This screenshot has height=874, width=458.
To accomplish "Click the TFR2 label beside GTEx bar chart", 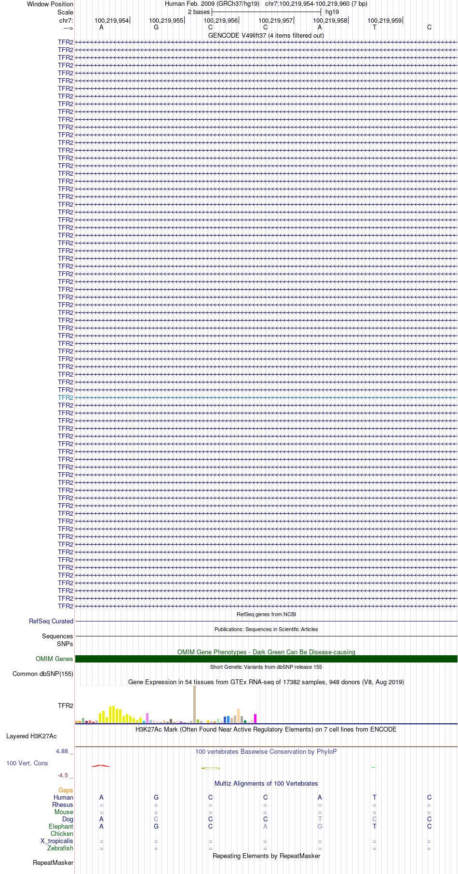I will tap(66, 705).
